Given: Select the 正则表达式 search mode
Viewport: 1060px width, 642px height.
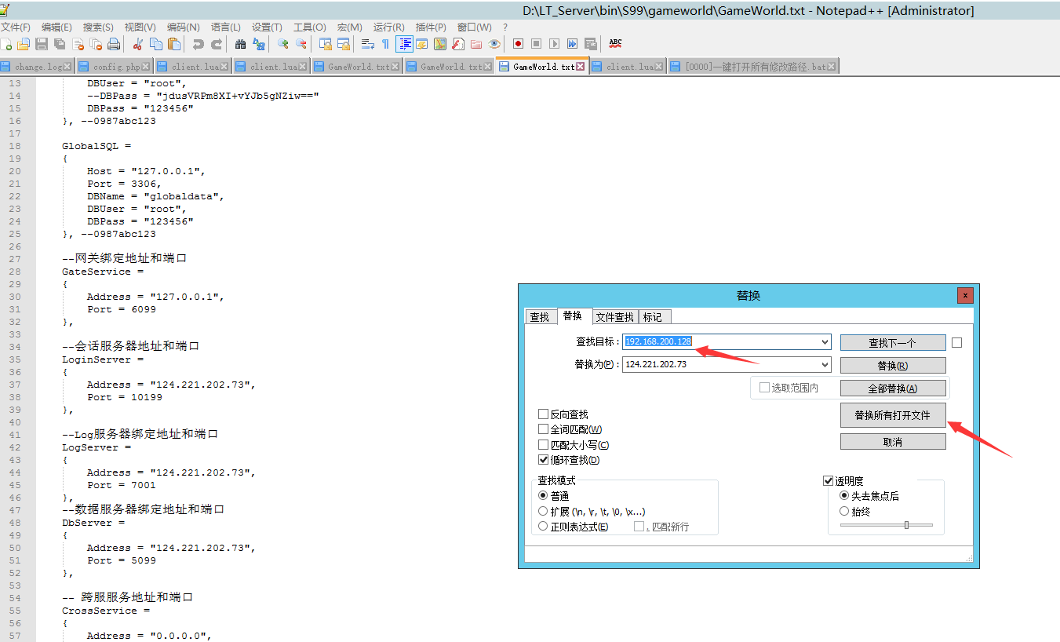Looking at the screenshot, I should pos(544,527).
